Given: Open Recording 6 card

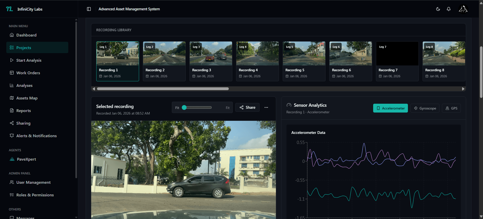Looking at the screenshot, I should click(x=351, y=61).
